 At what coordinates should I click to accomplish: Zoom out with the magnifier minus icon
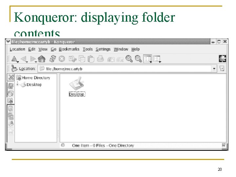point(138,59)
